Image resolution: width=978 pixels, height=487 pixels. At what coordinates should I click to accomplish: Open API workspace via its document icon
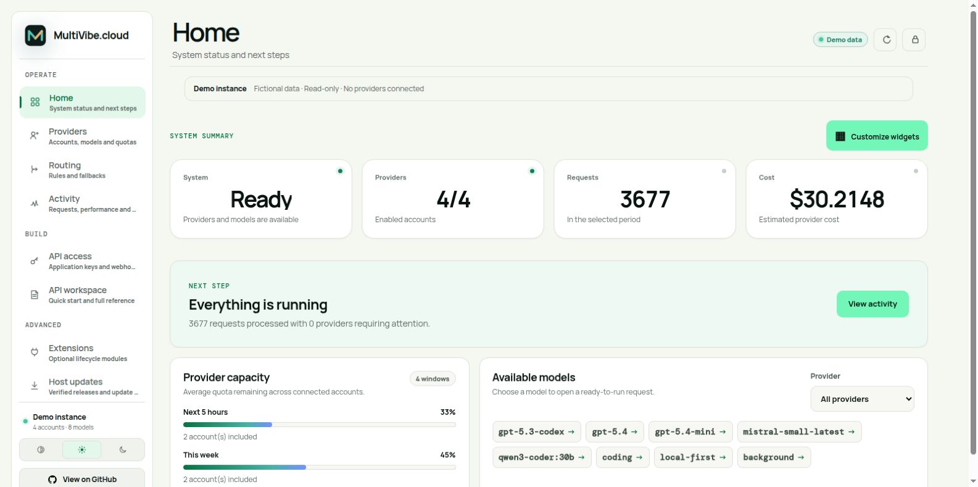pyautogui.click(x=35, y=295)
